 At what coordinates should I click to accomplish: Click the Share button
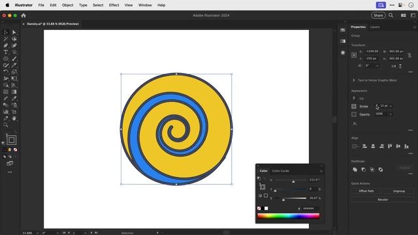point(378,16)
